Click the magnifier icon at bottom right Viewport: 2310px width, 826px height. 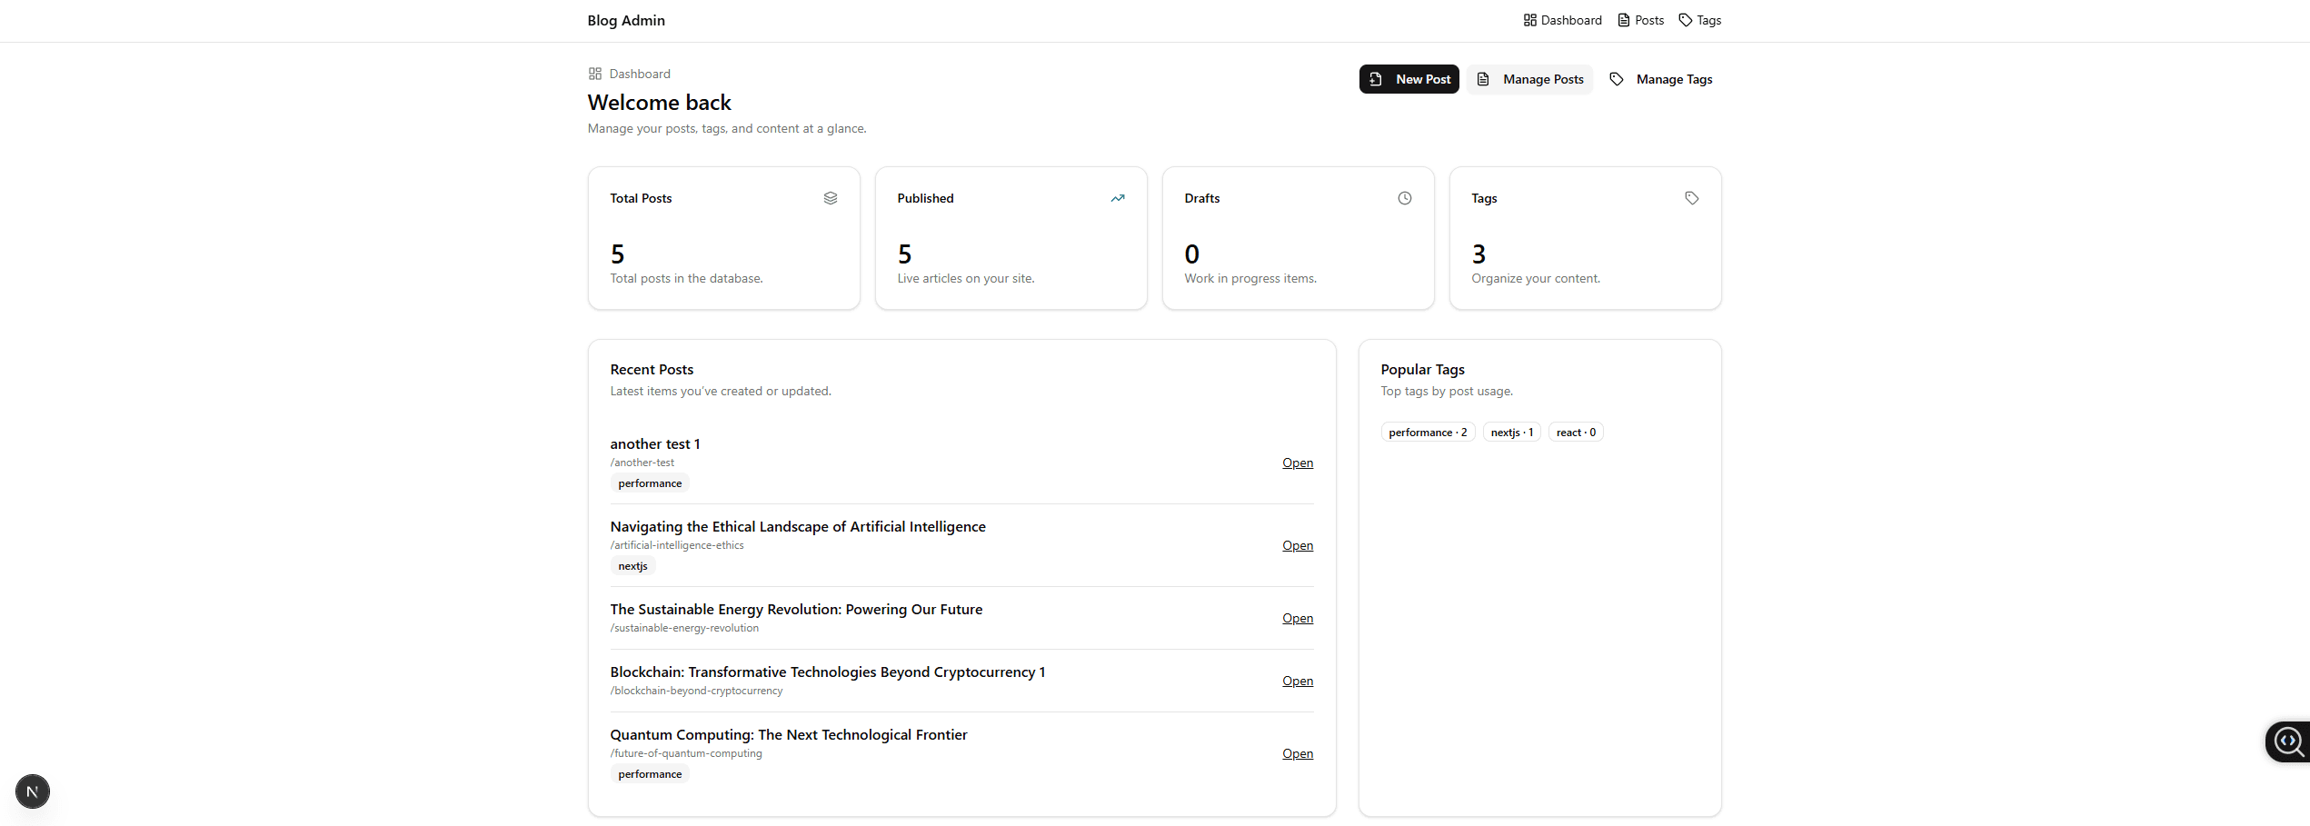pyautogui.click(x=2286, y=741)
